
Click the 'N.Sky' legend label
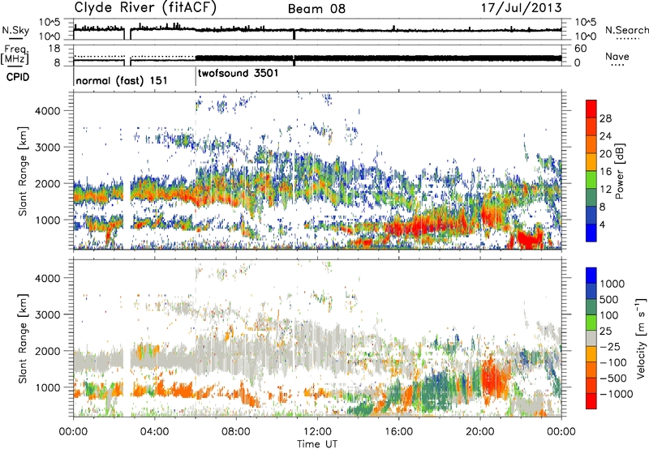tap(15, 30)
